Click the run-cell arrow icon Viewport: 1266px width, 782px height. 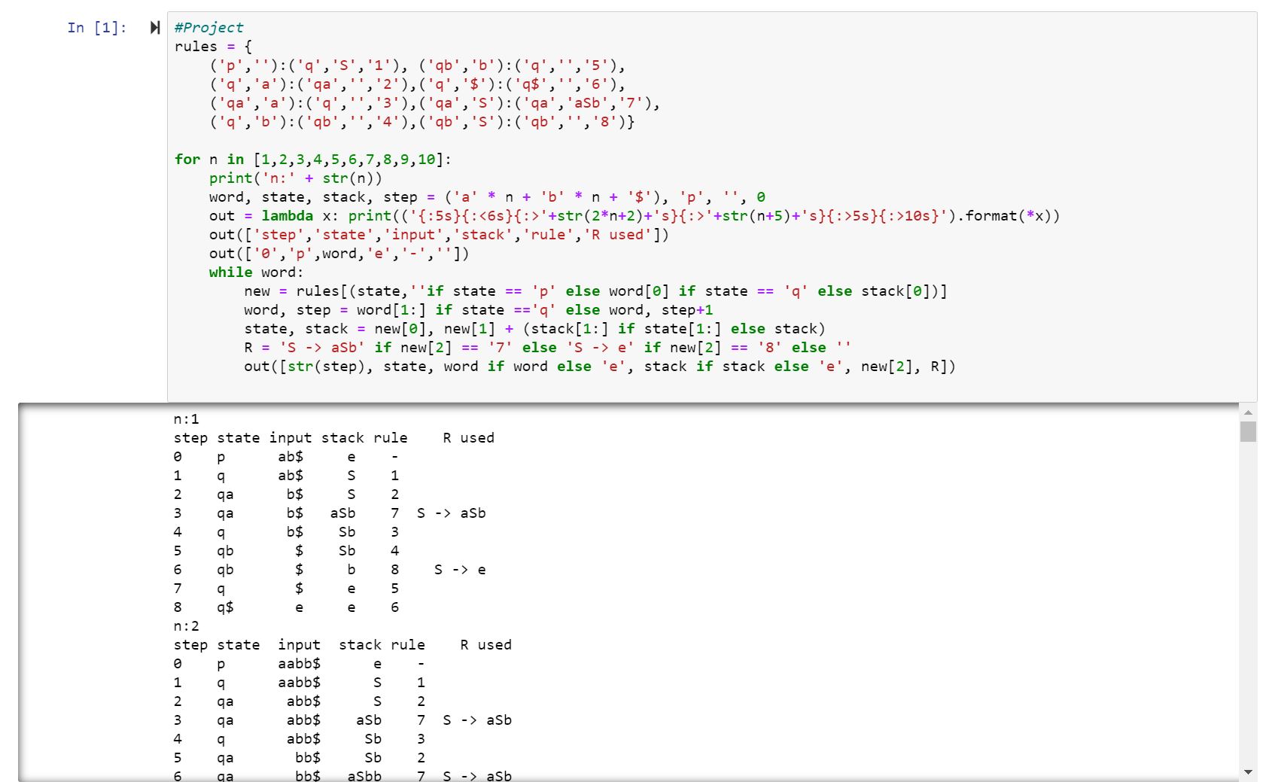tap(154, 27)
